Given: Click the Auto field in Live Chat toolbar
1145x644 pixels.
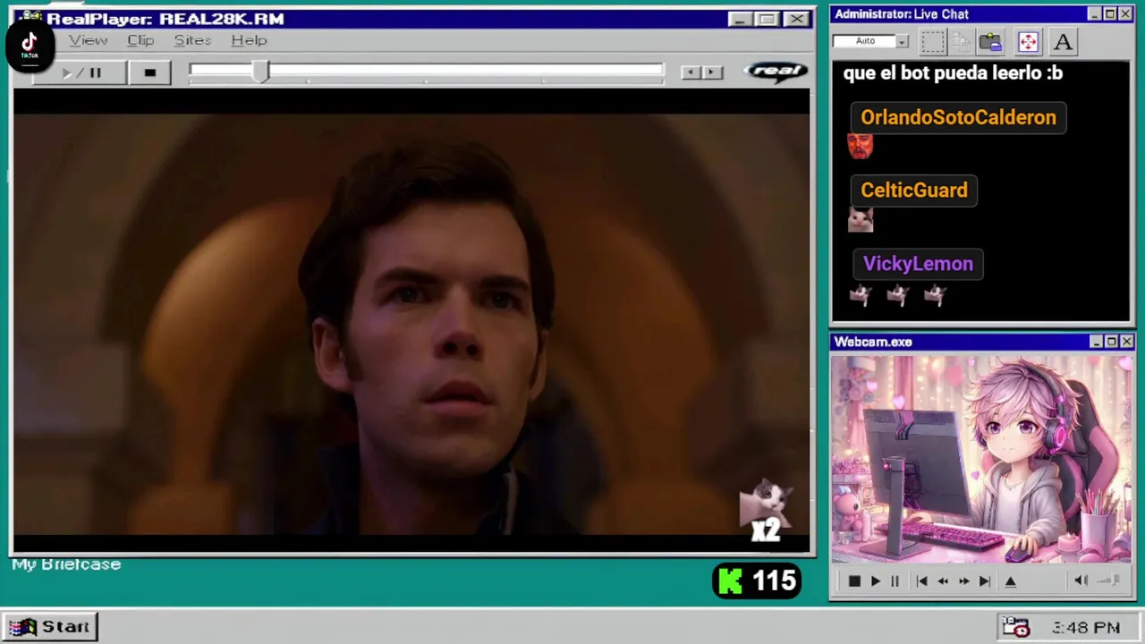Looking at the screenshot, I should pos(864,41).
